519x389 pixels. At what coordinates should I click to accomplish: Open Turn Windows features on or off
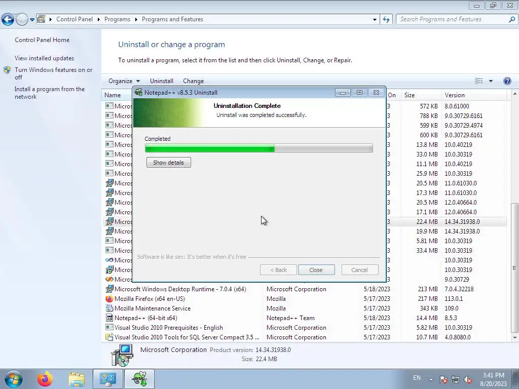coord(53,73)
